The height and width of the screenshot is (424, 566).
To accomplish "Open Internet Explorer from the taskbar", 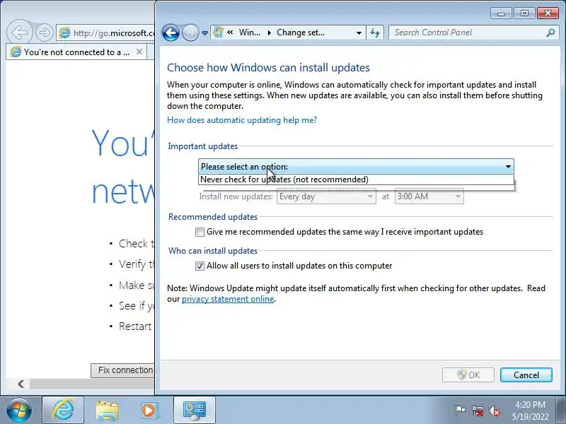I will [63, 411].
